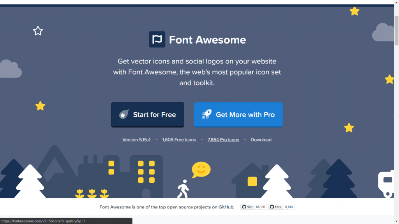The height and width of the screenshot is (224, 399).
Task: Click the Font Awesome title text
Action: (207, 40)
